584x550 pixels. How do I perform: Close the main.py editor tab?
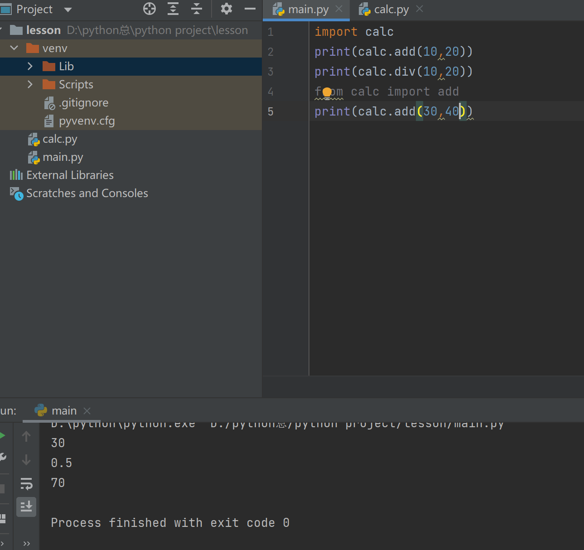[x=339, y=9]
